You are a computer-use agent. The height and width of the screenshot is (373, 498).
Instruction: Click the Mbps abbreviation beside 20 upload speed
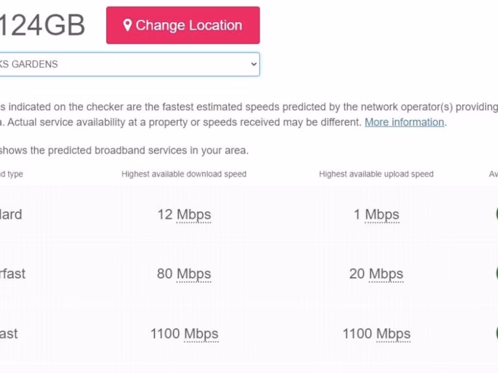[x=386, y=273]
